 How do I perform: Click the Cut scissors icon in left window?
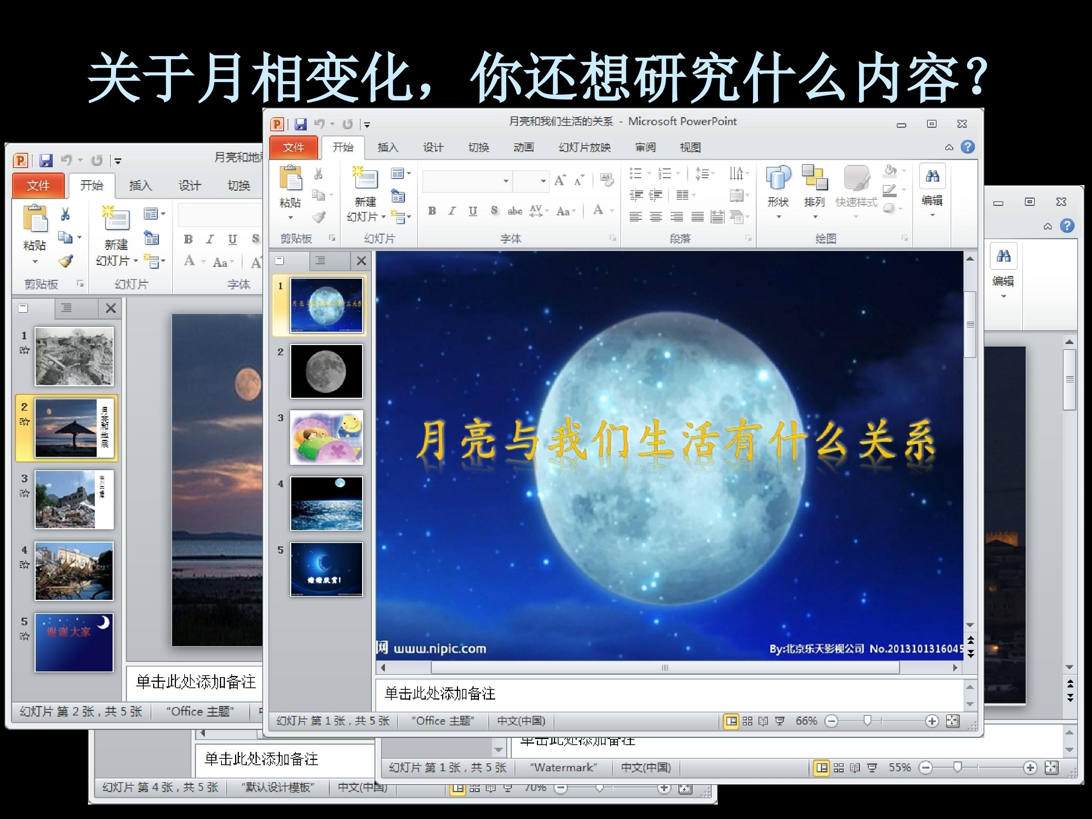(x=65, y=214)
